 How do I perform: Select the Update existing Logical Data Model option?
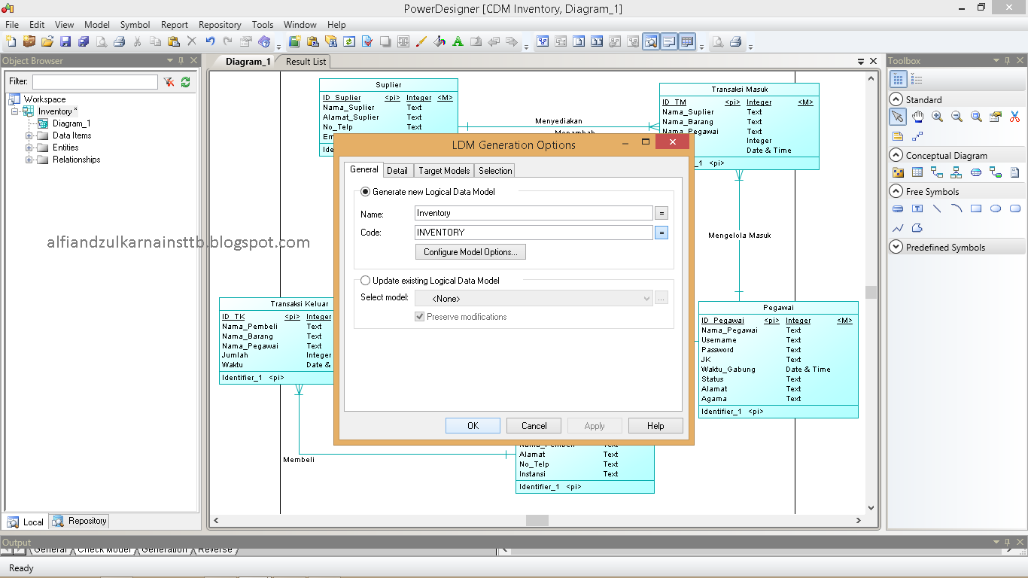[x=366, y=280]
